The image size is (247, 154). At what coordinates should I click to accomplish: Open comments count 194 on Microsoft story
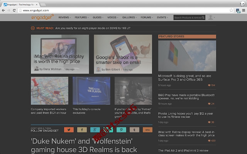click(211, 85)
